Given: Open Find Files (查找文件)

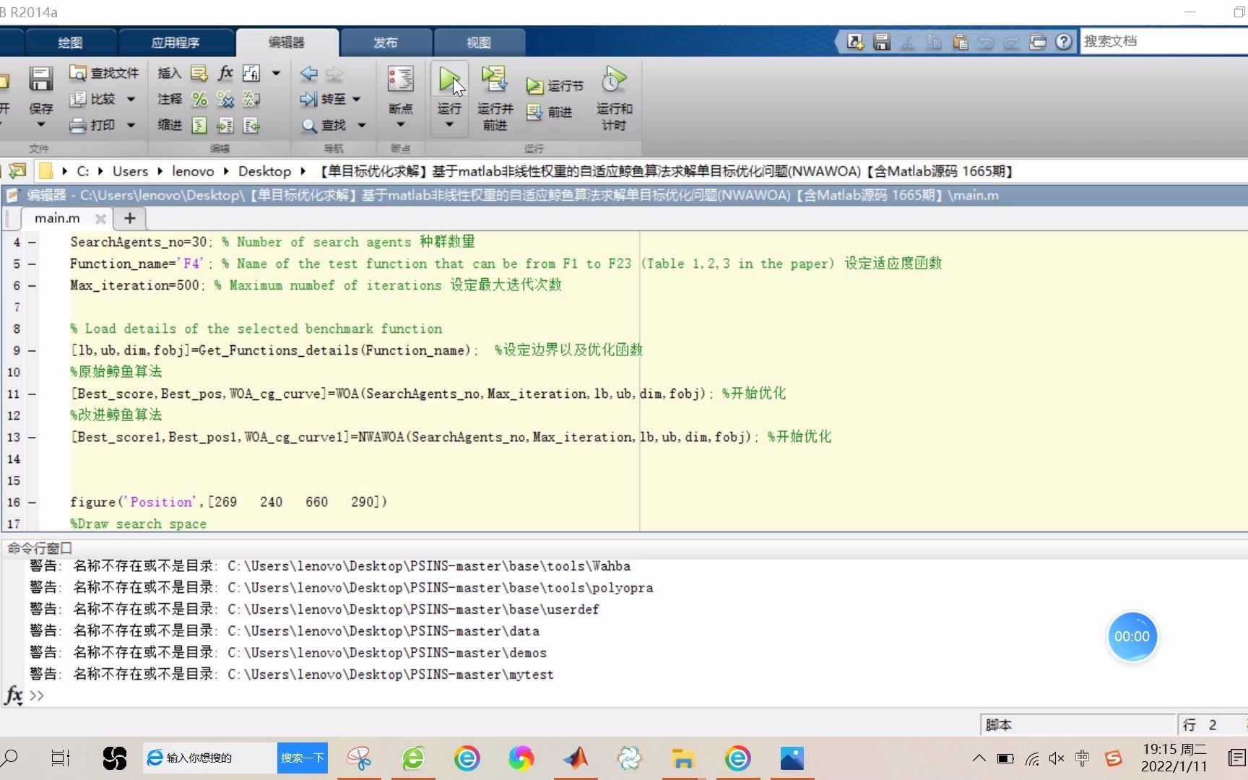Looking at the screenshot, I should pyautogui.click(x=104, y=73).
